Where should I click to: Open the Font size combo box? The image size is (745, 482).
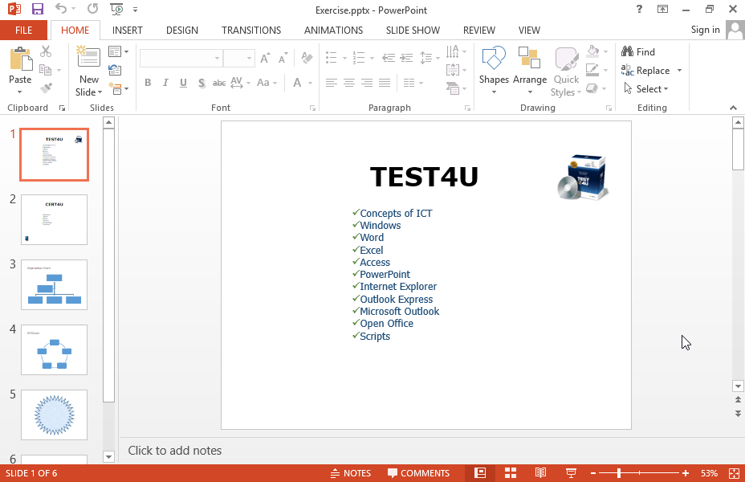click(239, 58)
